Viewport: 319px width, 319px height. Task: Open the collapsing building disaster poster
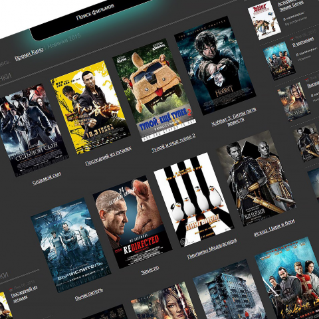point(231,291)
